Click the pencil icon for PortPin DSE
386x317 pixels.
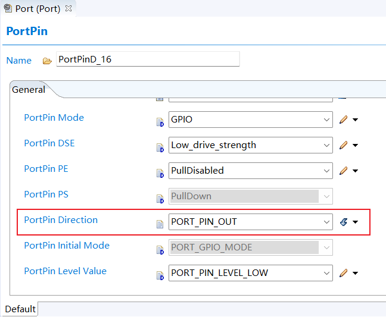tap(344, 145)
